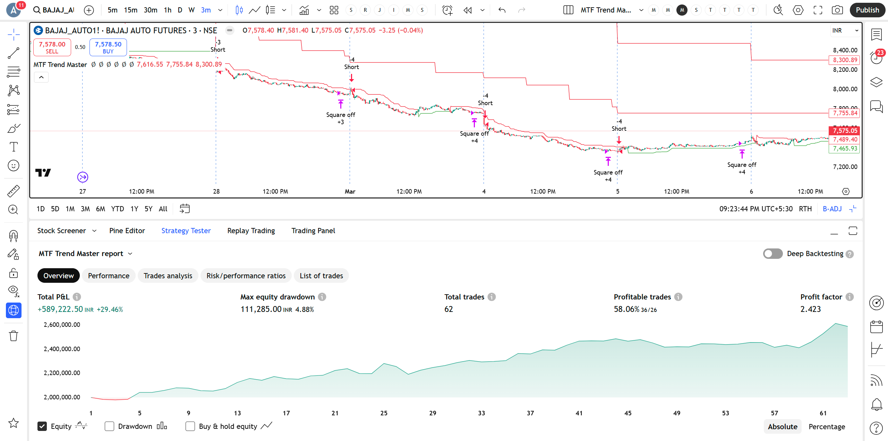This screenshot has width=888, height=441.
Task: Open quick search lightning icon
Action: (778, 10)
